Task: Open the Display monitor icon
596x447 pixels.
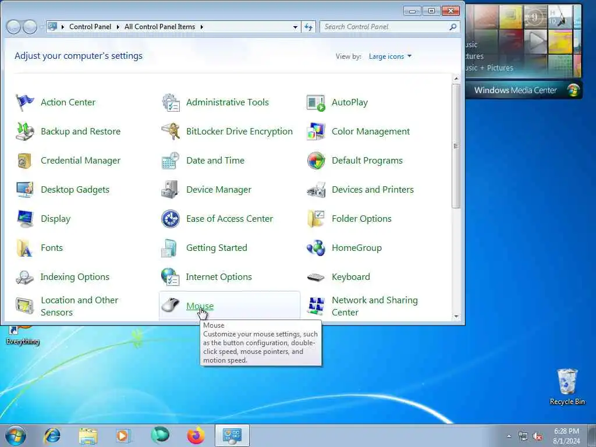Action: point(24,219)
